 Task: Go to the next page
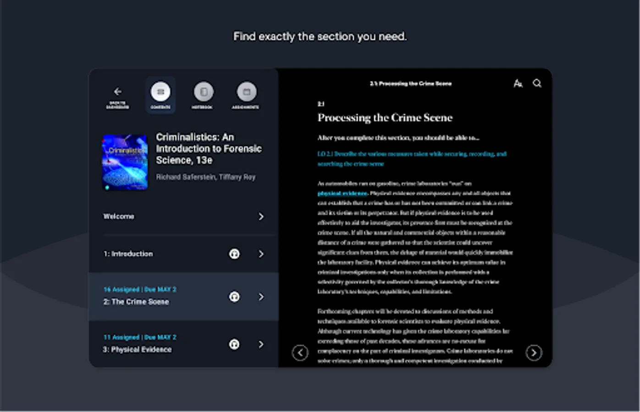coord(534,352)
